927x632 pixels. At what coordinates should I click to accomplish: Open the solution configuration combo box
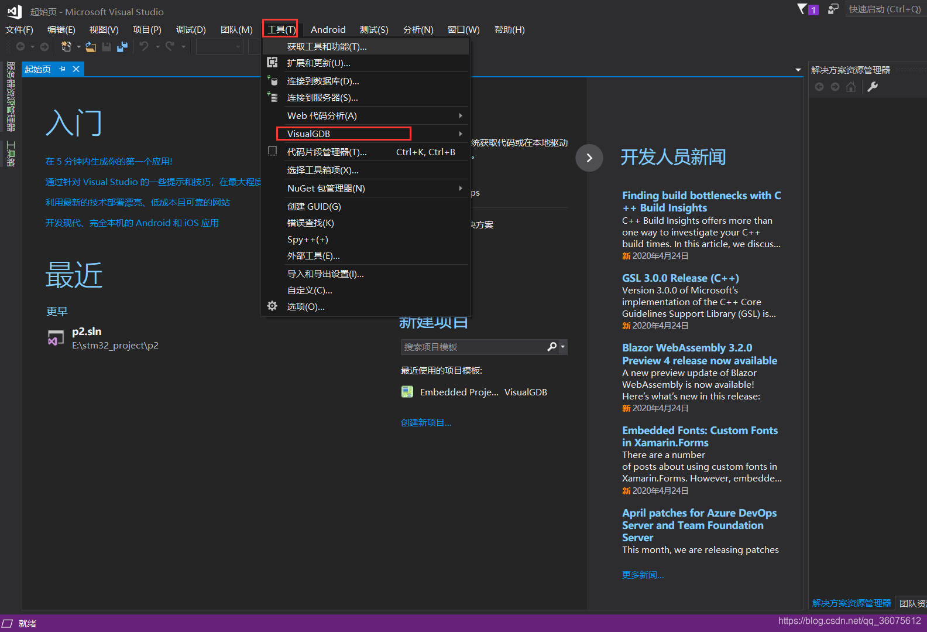coord(219,47)
